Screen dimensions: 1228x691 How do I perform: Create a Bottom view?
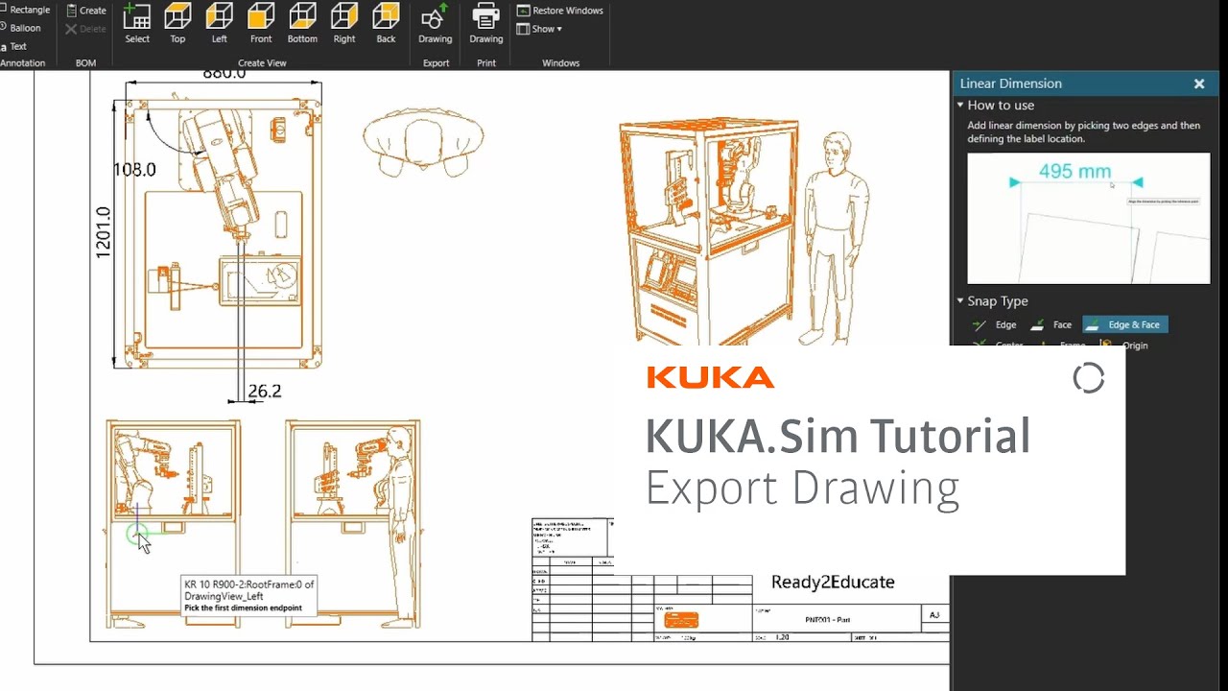click(302, 24)
